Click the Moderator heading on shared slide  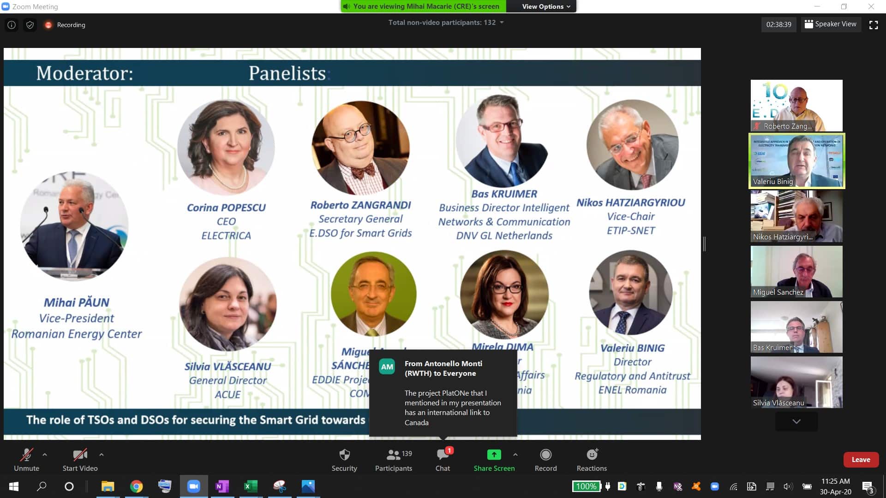coord(85,73)
